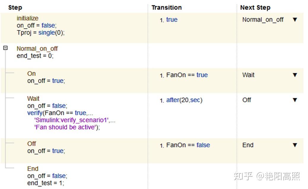Click the Transition column header
Screen dimensions: 308x189
click(166, 7)
